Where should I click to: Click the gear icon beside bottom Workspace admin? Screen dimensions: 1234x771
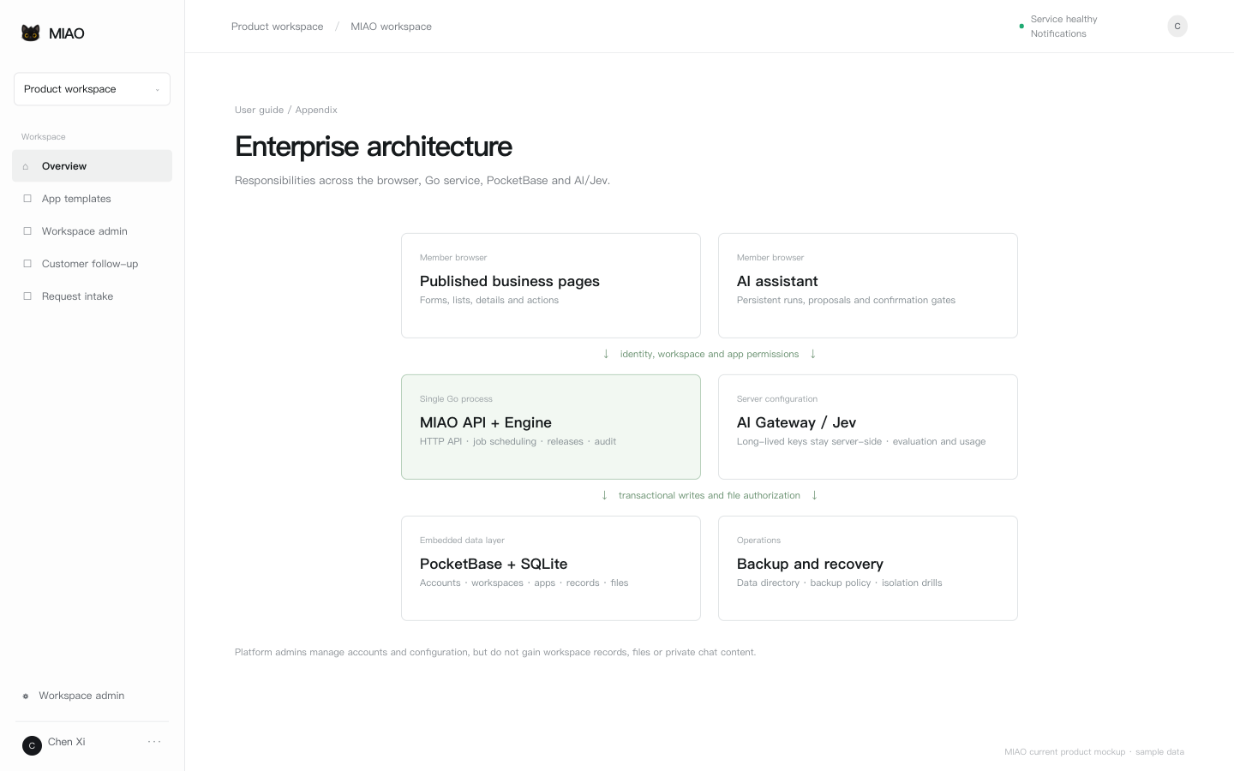[x=26, y=696]
